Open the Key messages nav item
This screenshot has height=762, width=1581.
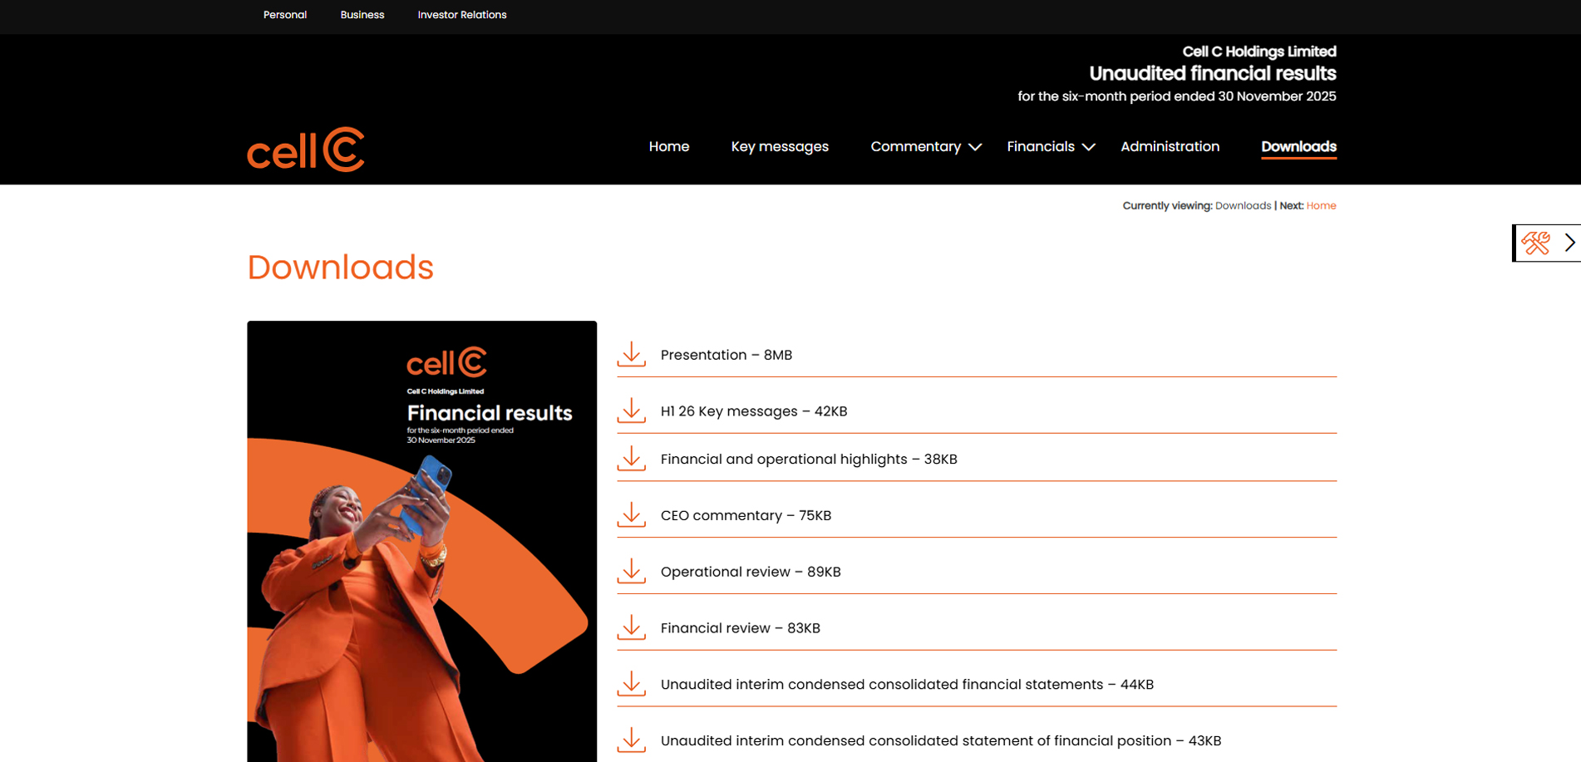pos(780,146)
